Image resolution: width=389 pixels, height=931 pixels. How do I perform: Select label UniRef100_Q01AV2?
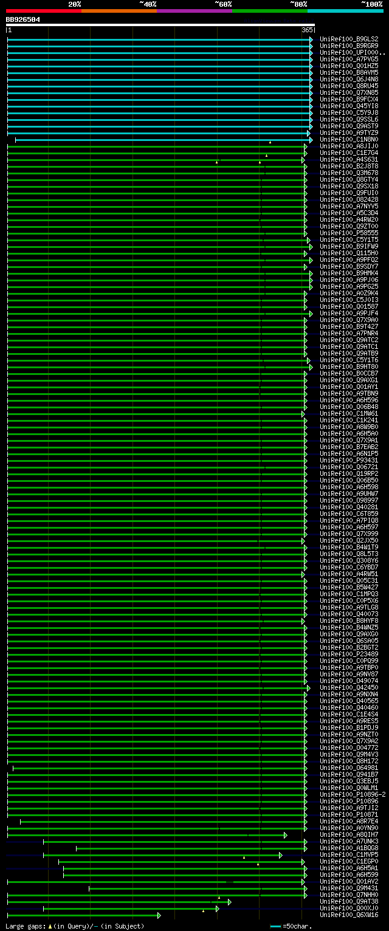pos(349,881)
